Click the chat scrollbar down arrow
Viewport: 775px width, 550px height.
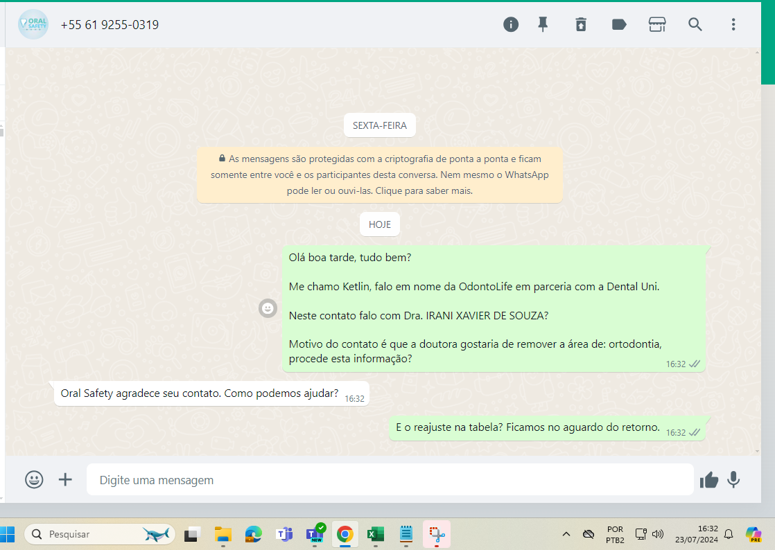[x=758, y=451]
